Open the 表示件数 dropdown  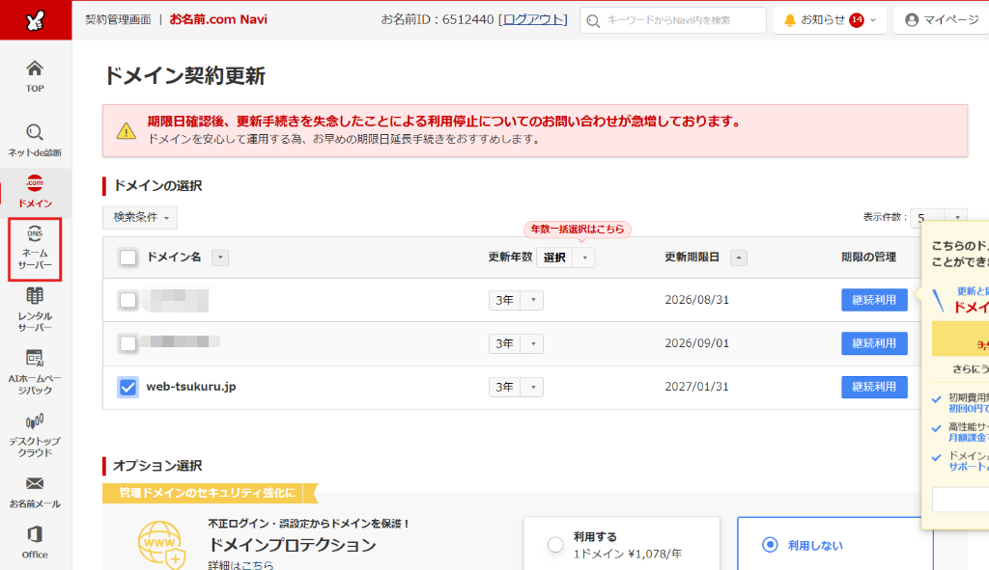tap(938, 218)
